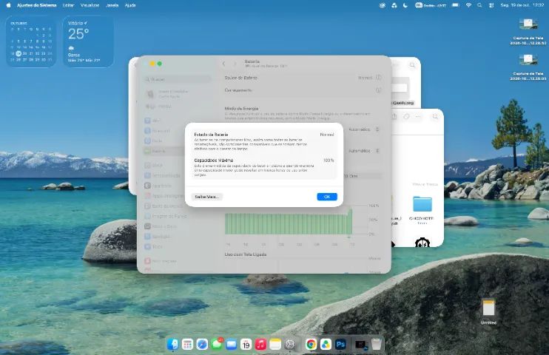Image resolution: width=549 pixels, height=355 pixels.
Task: Focus the Buscar search field in Settings
Action: pos(178,79)
